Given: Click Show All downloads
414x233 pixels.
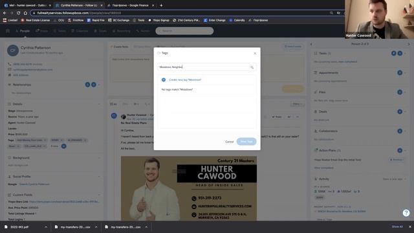Looking at the screenshot, I should tap(397, 227).
